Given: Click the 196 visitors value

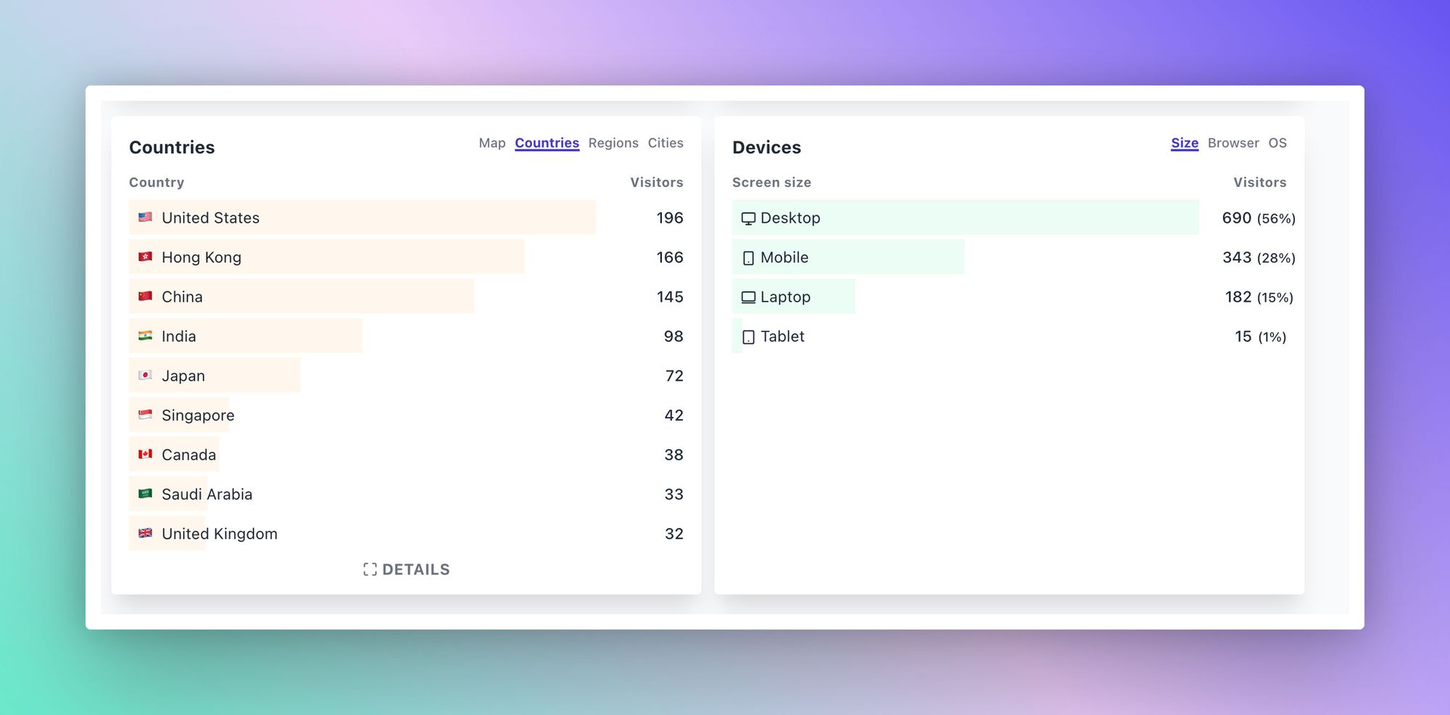Looking at the screenshot, I should point(670,218).
